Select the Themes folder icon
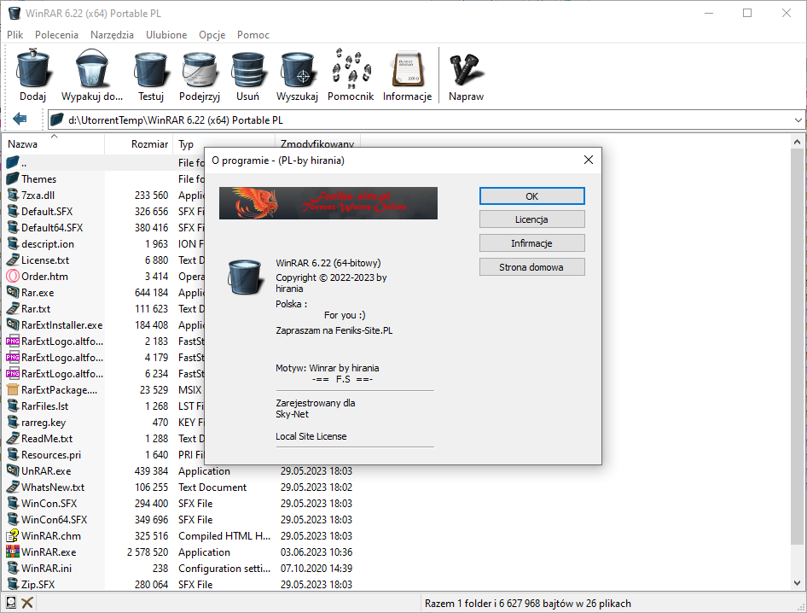The width and height of the screenshot is (807, 613). 12,178
